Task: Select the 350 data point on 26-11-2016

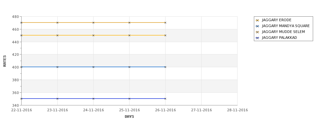Action: tap(166, 99)
